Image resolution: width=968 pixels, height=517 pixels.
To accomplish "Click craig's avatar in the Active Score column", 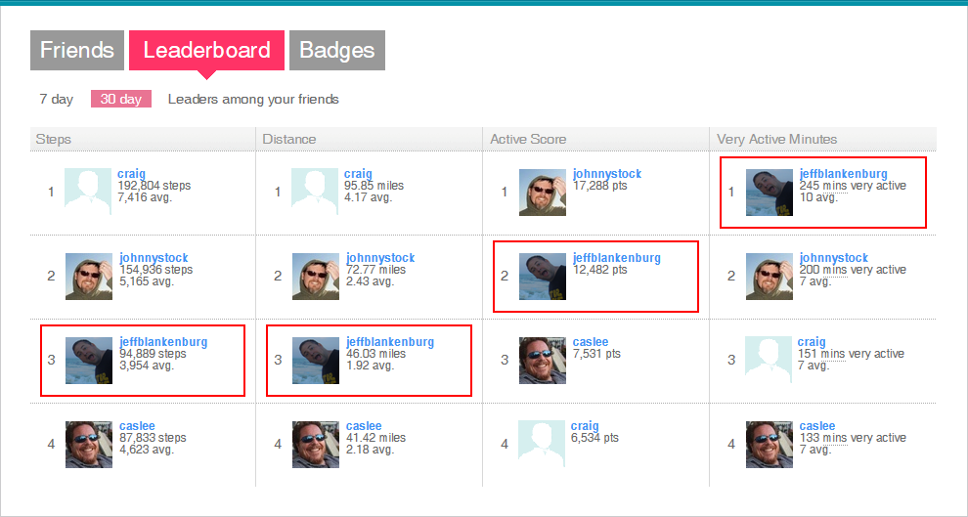I will point(542,445).
